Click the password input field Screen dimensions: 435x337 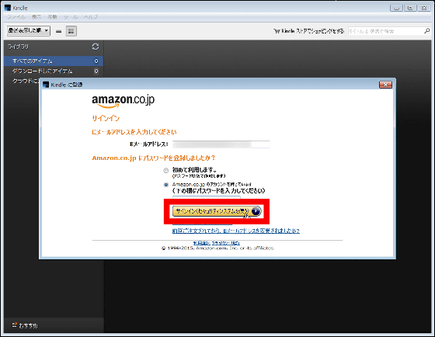[207, 197]
